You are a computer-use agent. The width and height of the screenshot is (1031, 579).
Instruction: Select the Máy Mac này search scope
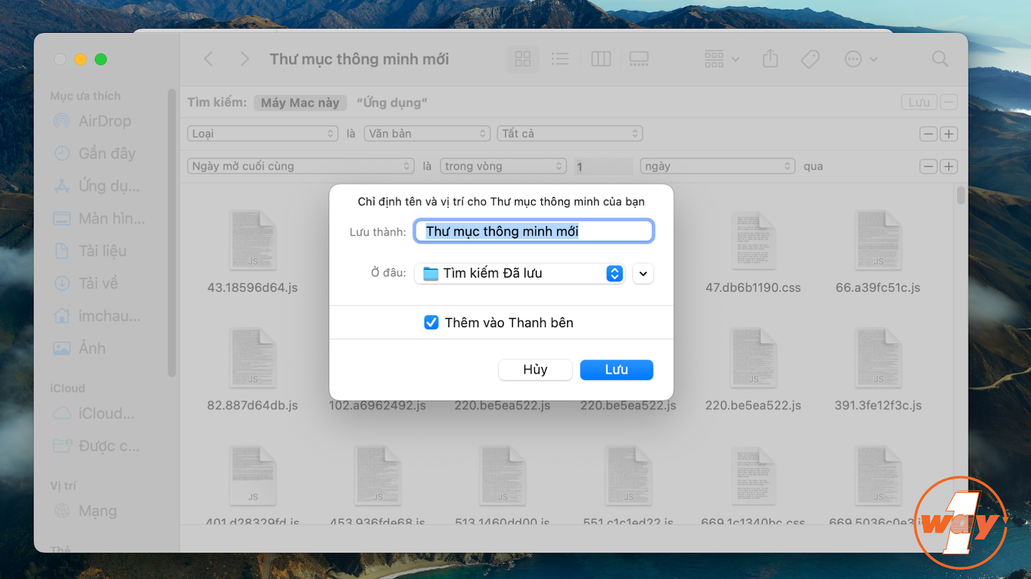(x=300, y=103)
